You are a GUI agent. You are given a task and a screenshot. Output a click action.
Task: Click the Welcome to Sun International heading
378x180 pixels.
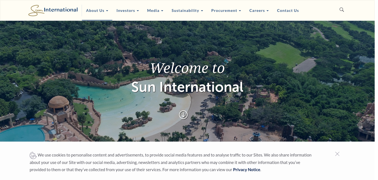tap(187, 77)
